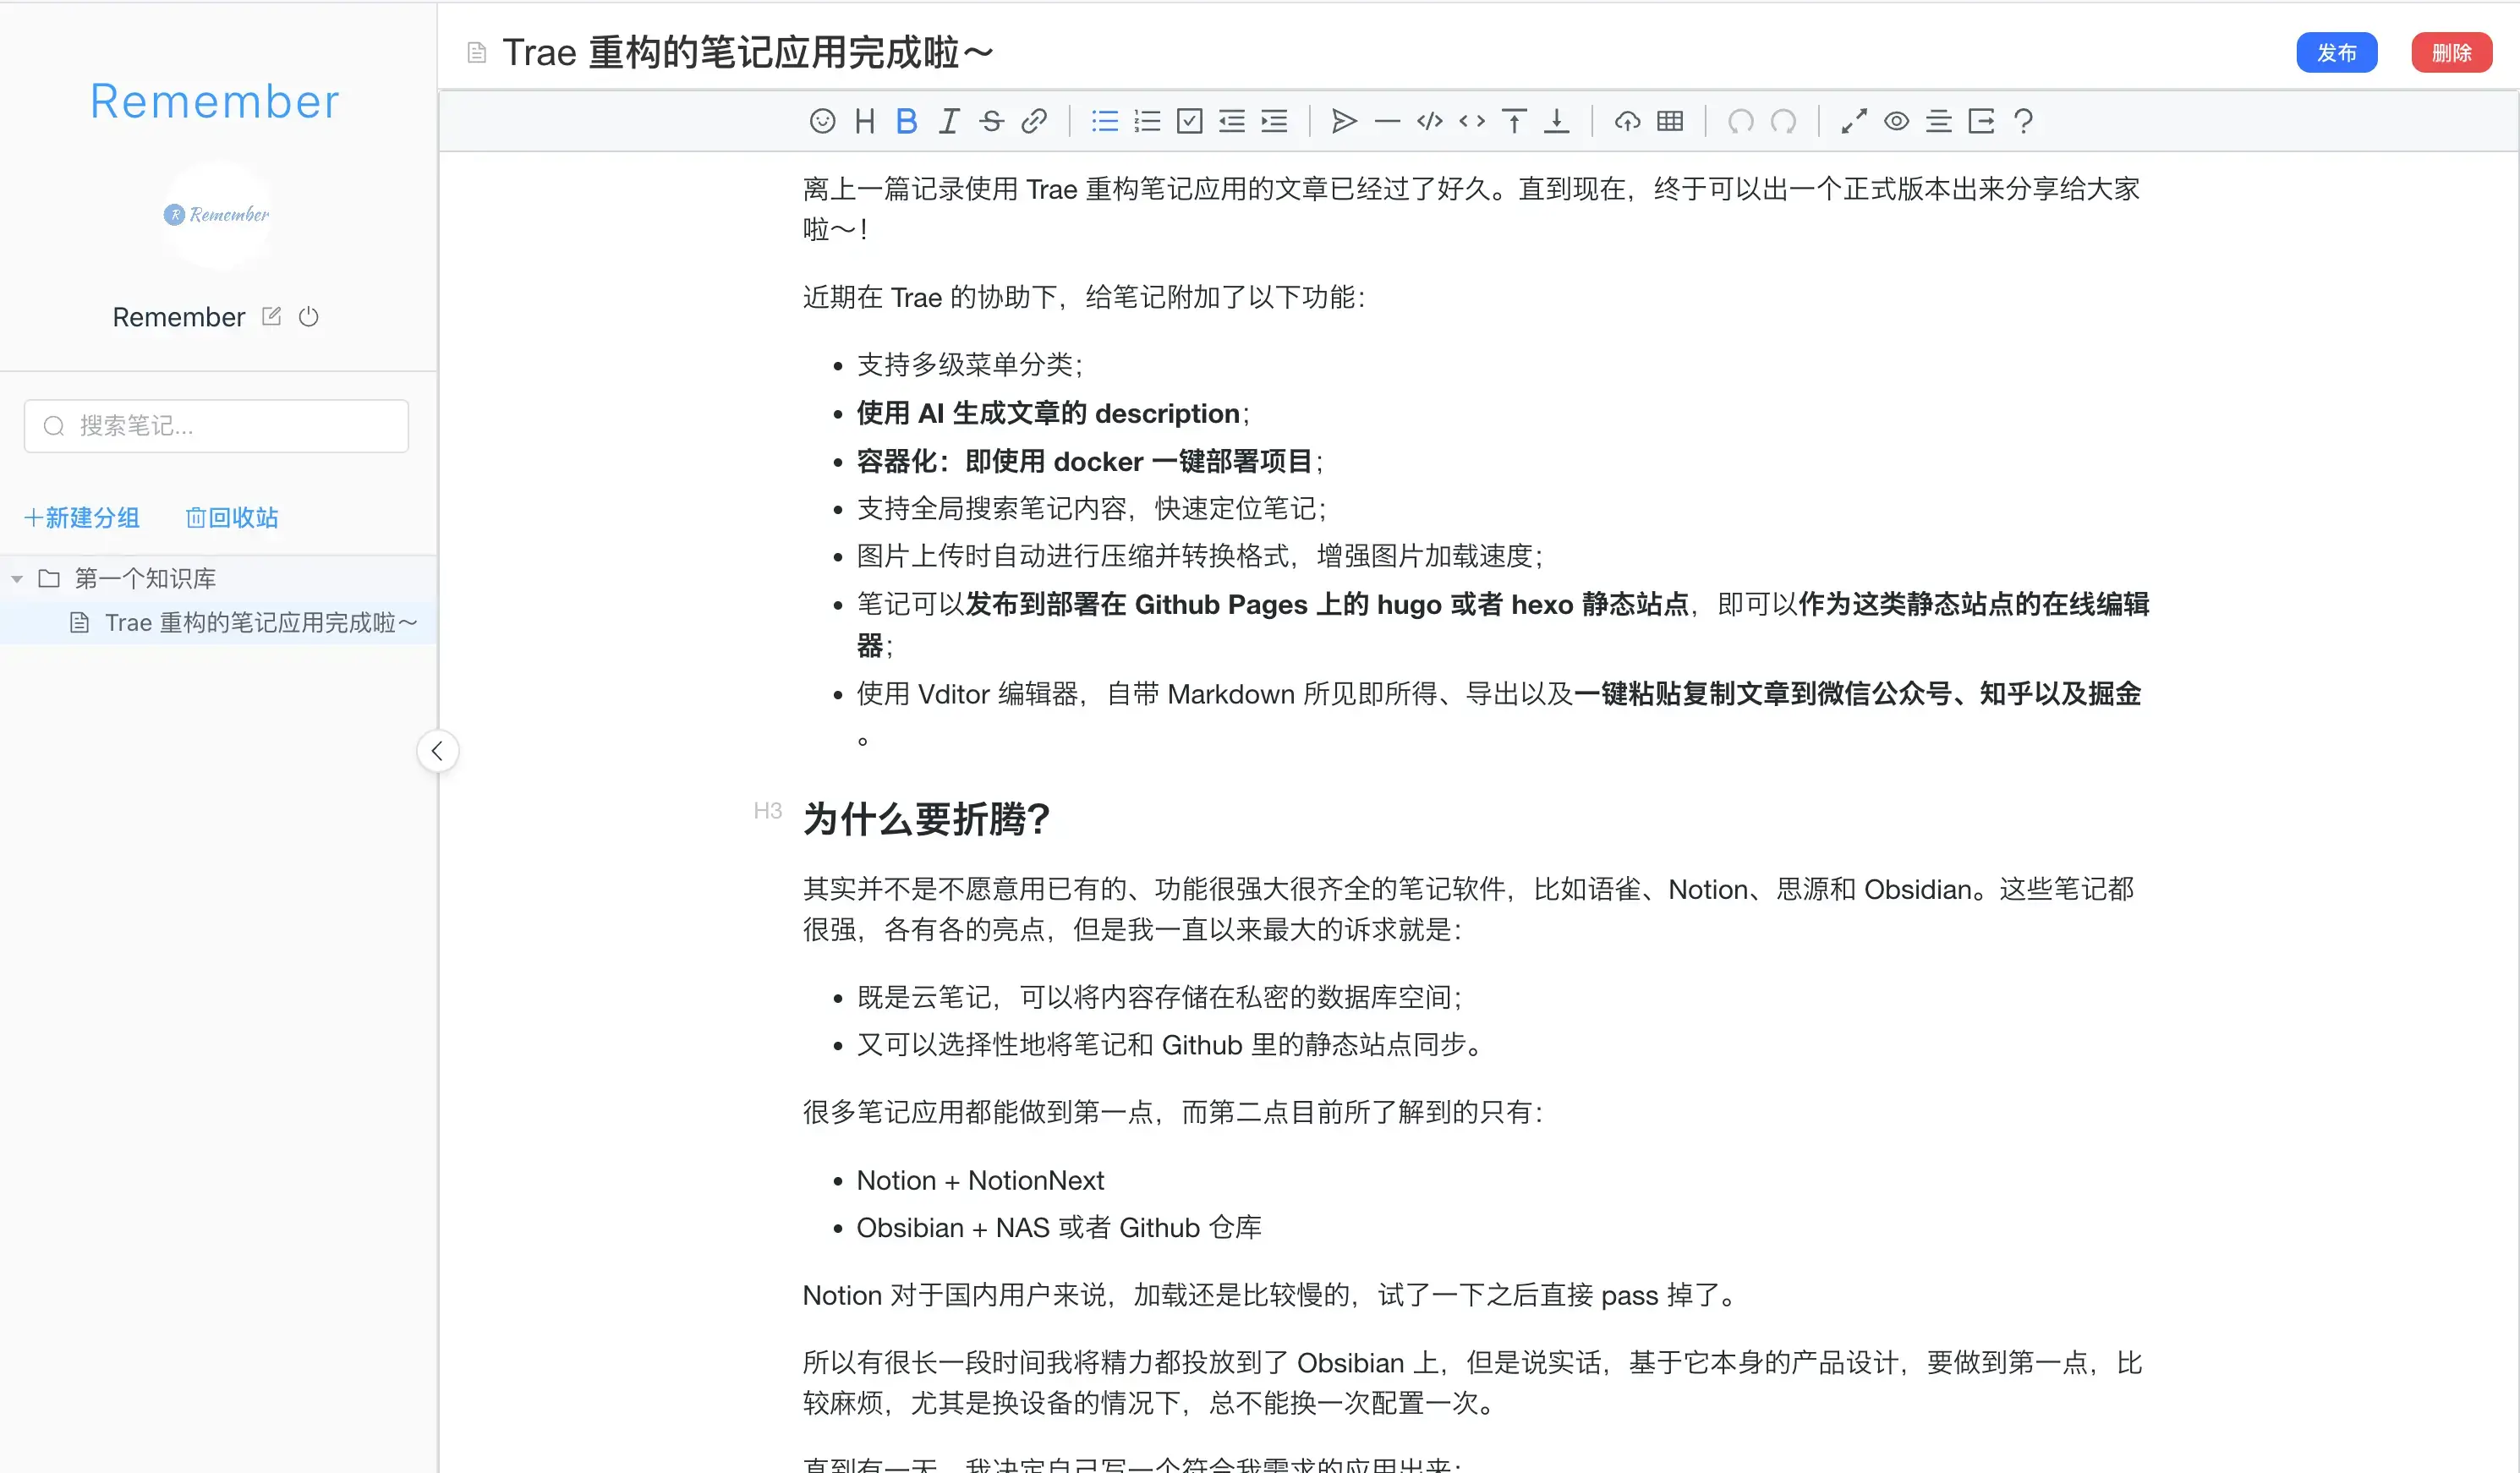The height and width of the screenshot is (1473, 2520).
Task: Collapse the 第一个知识库 folder arrow
Action: pyautogui.click(x=17, y=579)
